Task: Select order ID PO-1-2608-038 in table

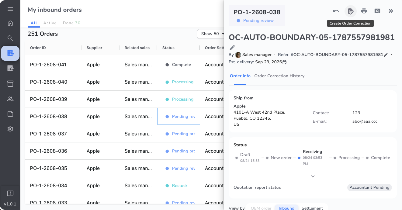Action: [x=48, y=117]
